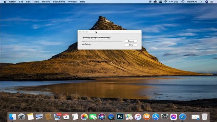The width and height of the screenshot is (217, 122).
Task: Click the Time Machine clock icon
Action: [x=183, y=2]
